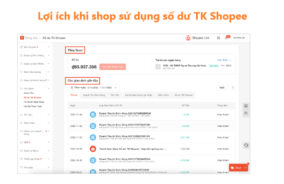
Task: Click the Dữ Liệu sidebar icon
Action: click(x=21, y=115)
